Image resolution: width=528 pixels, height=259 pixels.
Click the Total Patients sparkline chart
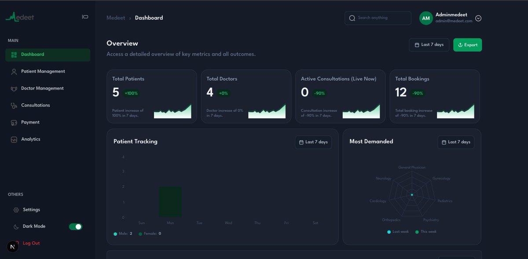tap(172, 111)
